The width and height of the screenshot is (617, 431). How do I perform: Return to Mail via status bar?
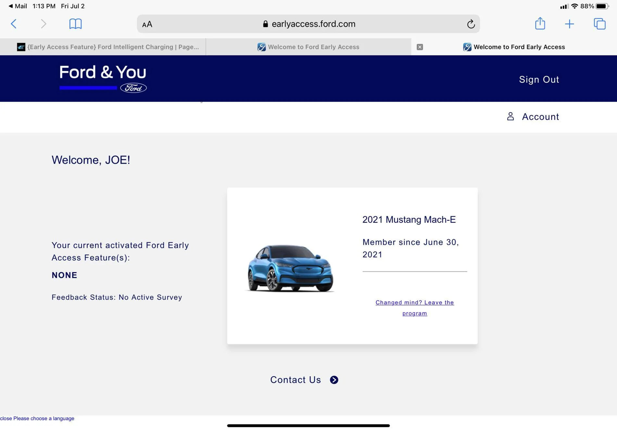coord(18,6)
